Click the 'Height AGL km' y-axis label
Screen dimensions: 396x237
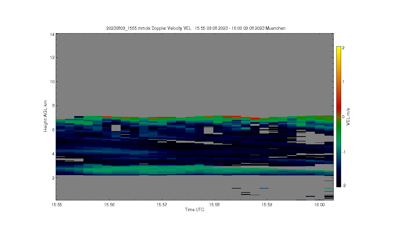click(x=45, y=116)
